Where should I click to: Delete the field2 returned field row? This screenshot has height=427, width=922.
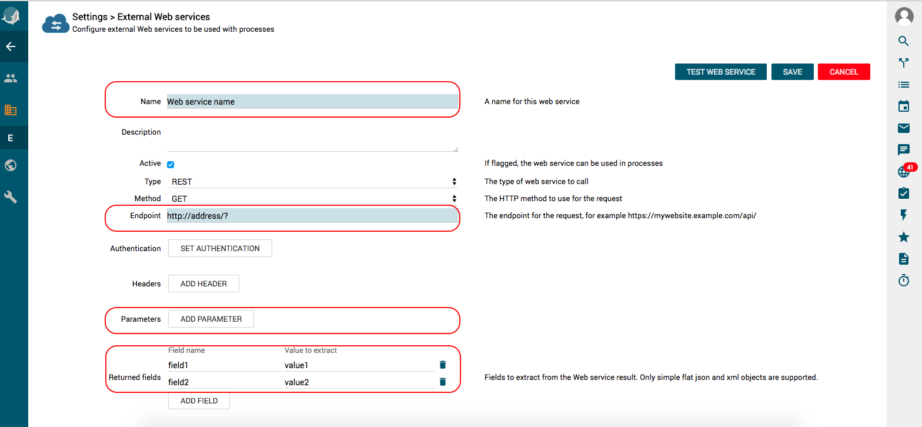tap(443, 382)
